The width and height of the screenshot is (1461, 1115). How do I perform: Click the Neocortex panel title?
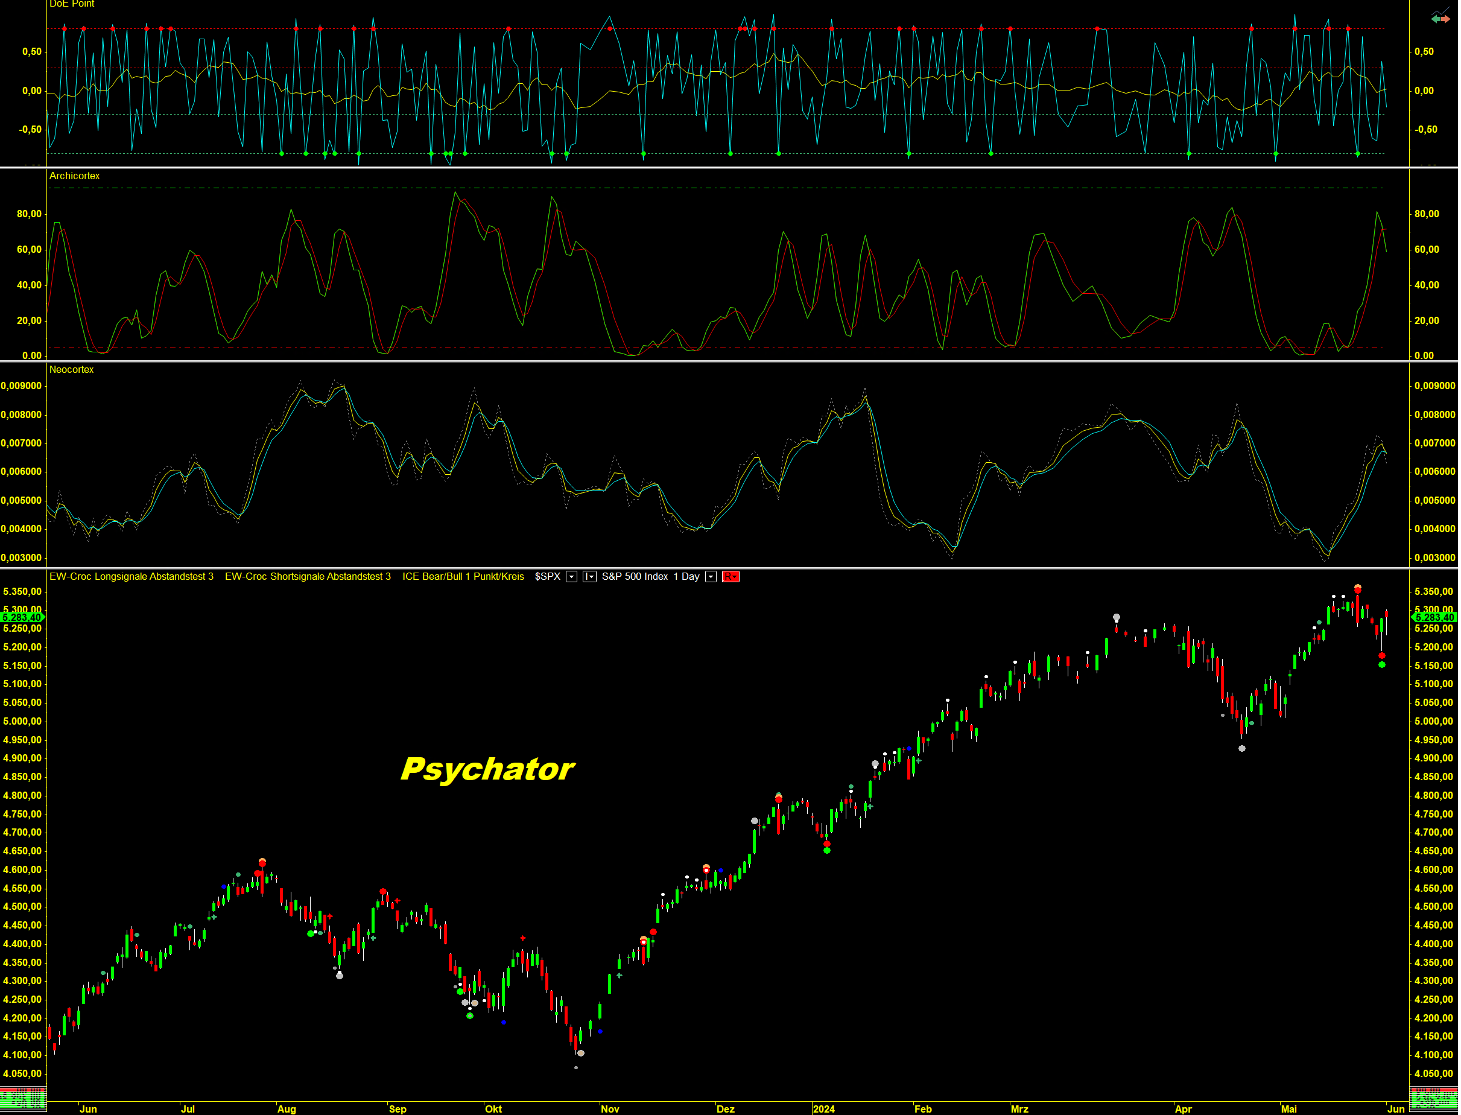tap(72, 370)
